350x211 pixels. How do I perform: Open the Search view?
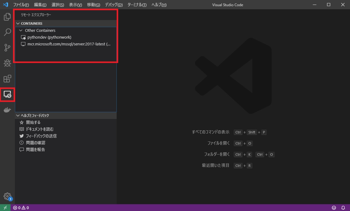pyautogui.click(x=7, y=32)
